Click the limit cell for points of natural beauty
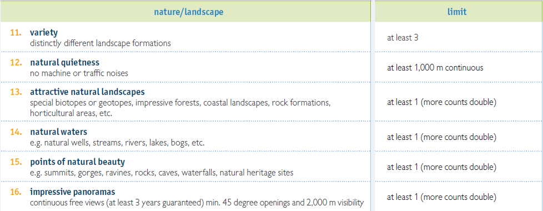 (442, 167)
